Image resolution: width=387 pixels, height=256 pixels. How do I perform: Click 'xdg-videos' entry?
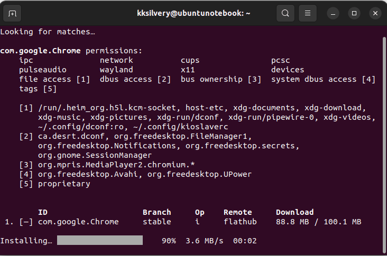coord(347,118)
